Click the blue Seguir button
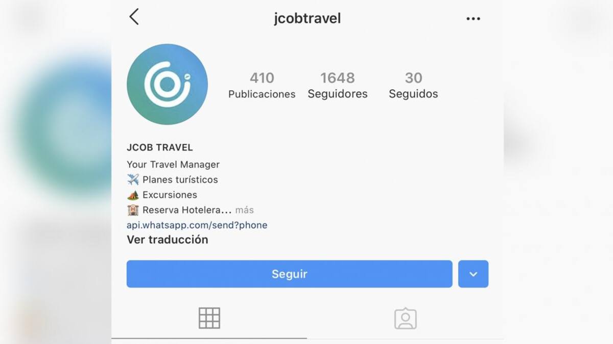Image resolution: width=613 pixels, height=344 pixels. click(x=289, y=274)
